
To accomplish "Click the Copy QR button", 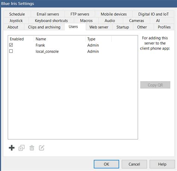I will pyautogui.click(x=155, y=85).
